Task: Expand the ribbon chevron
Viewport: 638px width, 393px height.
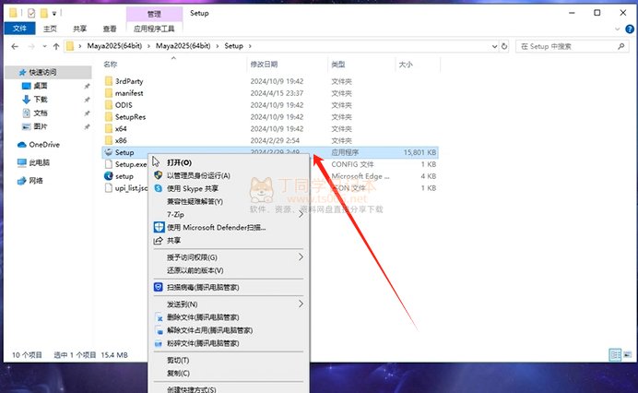Action: click(617, 29)
